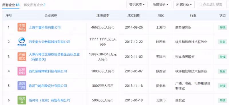This screenshot has width=229, height=105.
Task: Click the date 2018-05-07
Action: [134, 71]
